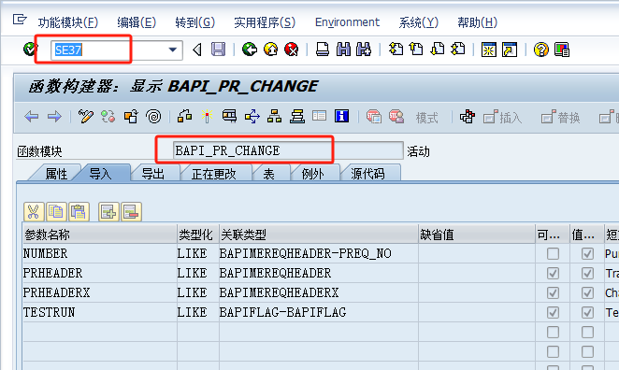The height and width of the screenshot is (370, 619).
Task: Click the Enhance spiral icon
Action: coord(153,117)
